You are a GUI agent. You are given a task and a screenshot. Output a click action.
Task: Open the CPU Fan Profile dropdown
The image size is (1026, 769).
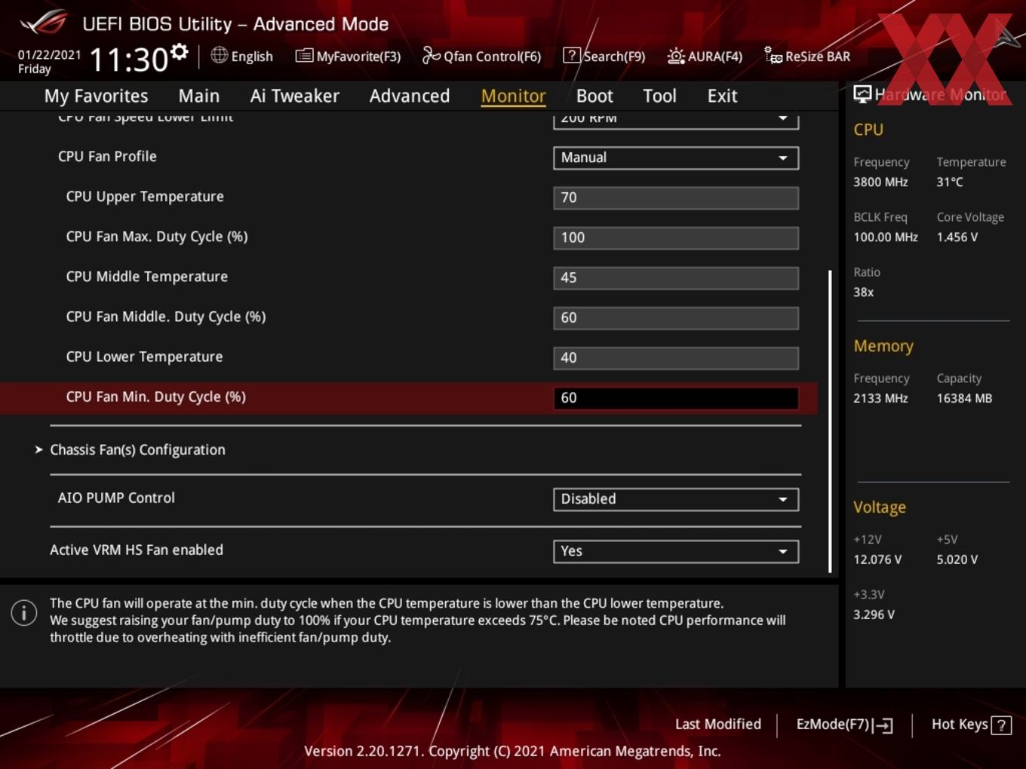click(676, 158)
